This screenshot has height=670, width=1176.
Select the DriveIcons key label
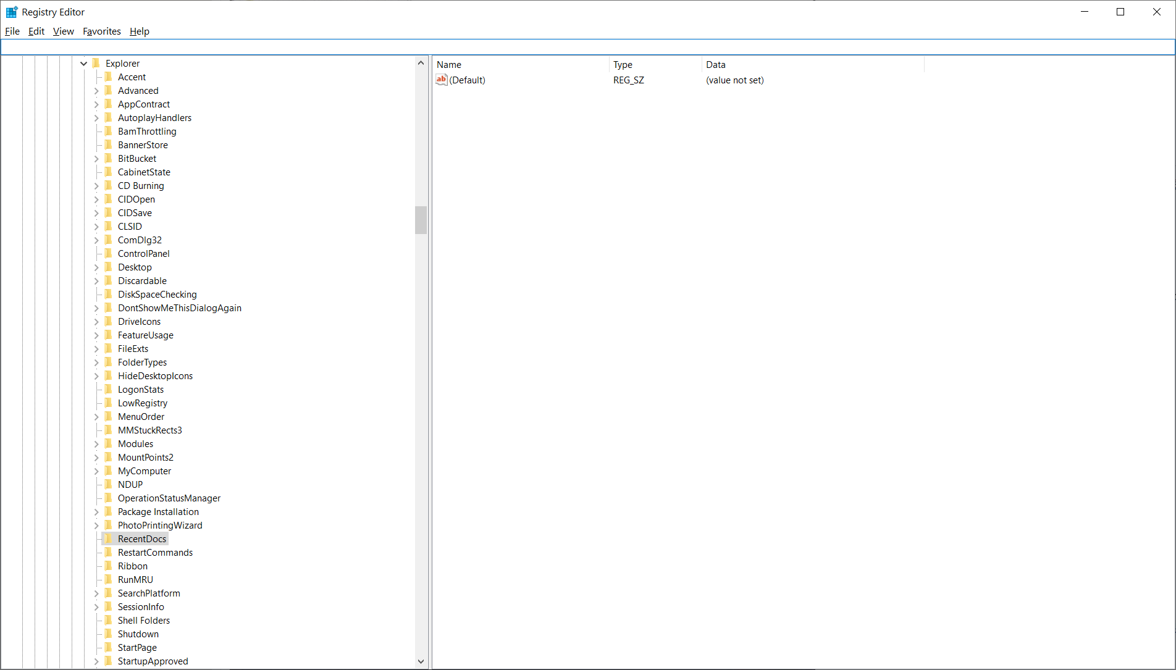tap(139, 321)
